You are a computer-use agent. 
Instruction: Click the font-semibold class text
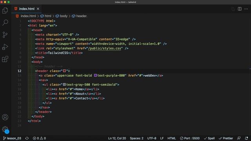[x=104, y=85]
